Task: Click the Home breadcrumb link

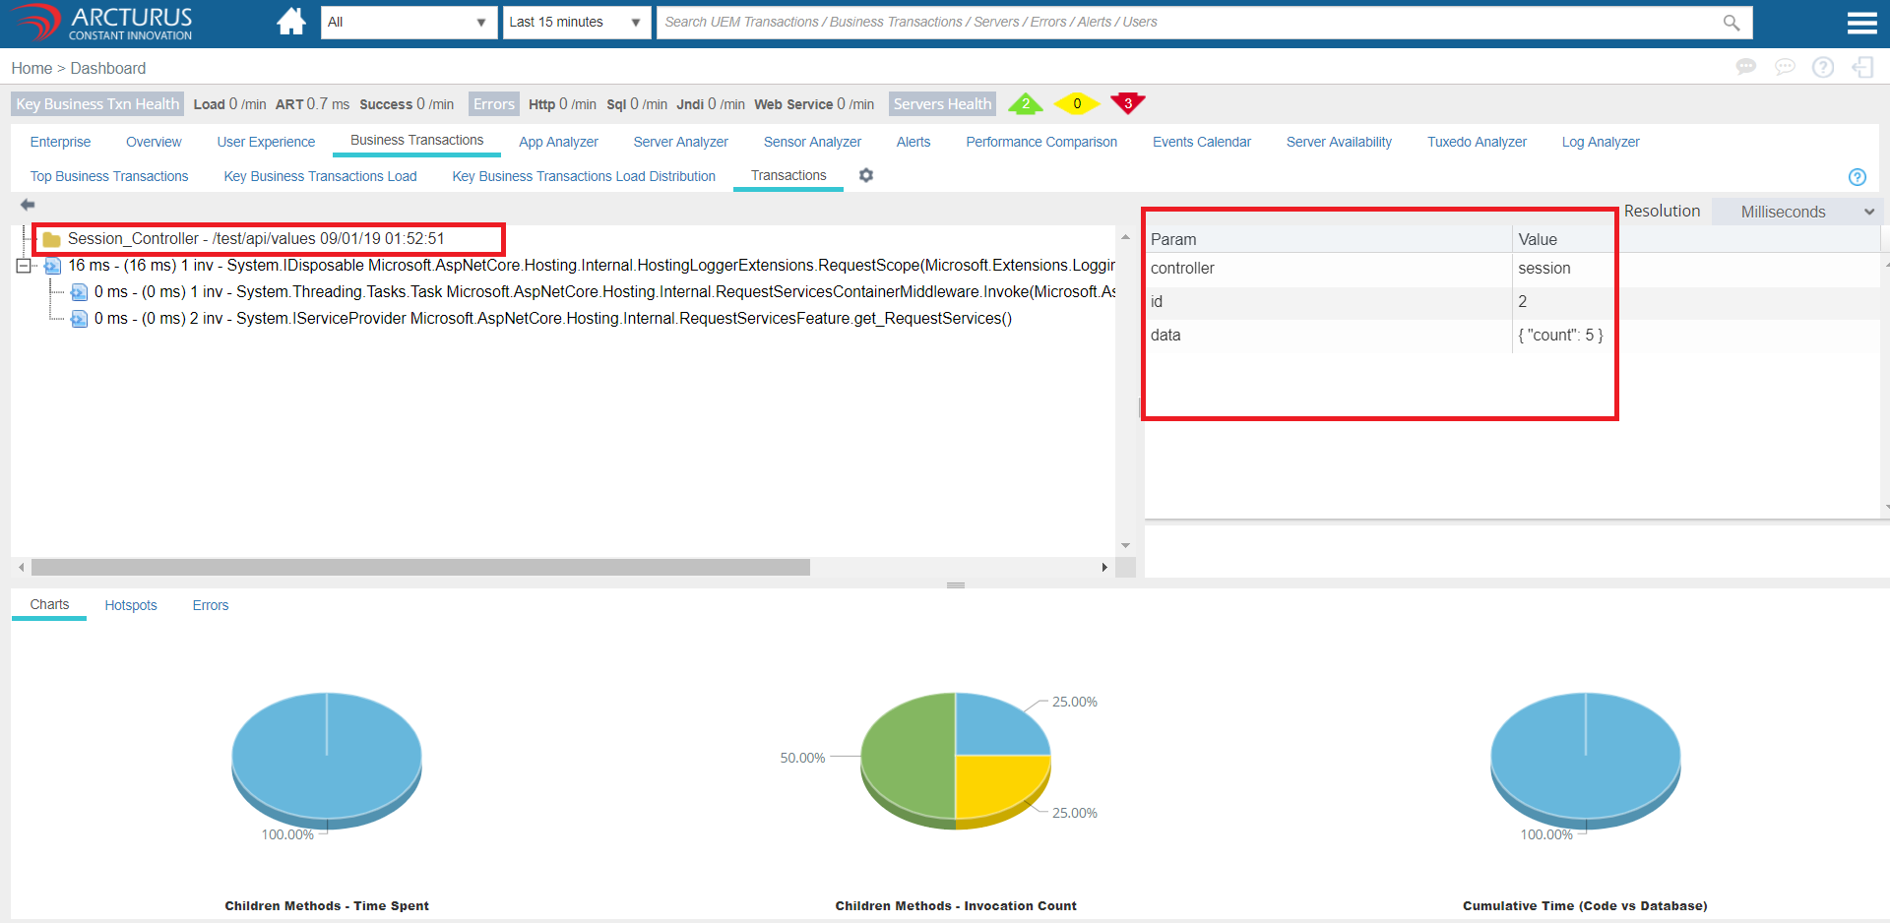Action: pos(31,68)
